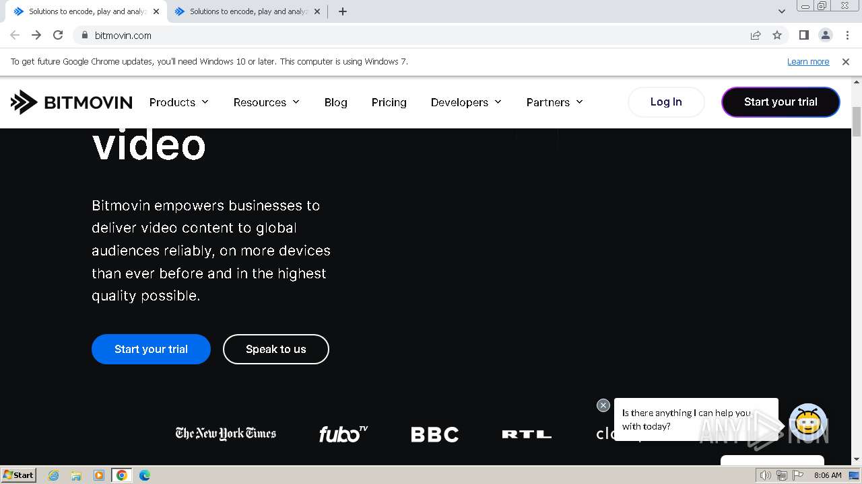Reload the bitmovin.com page

(x=58, y=35)
